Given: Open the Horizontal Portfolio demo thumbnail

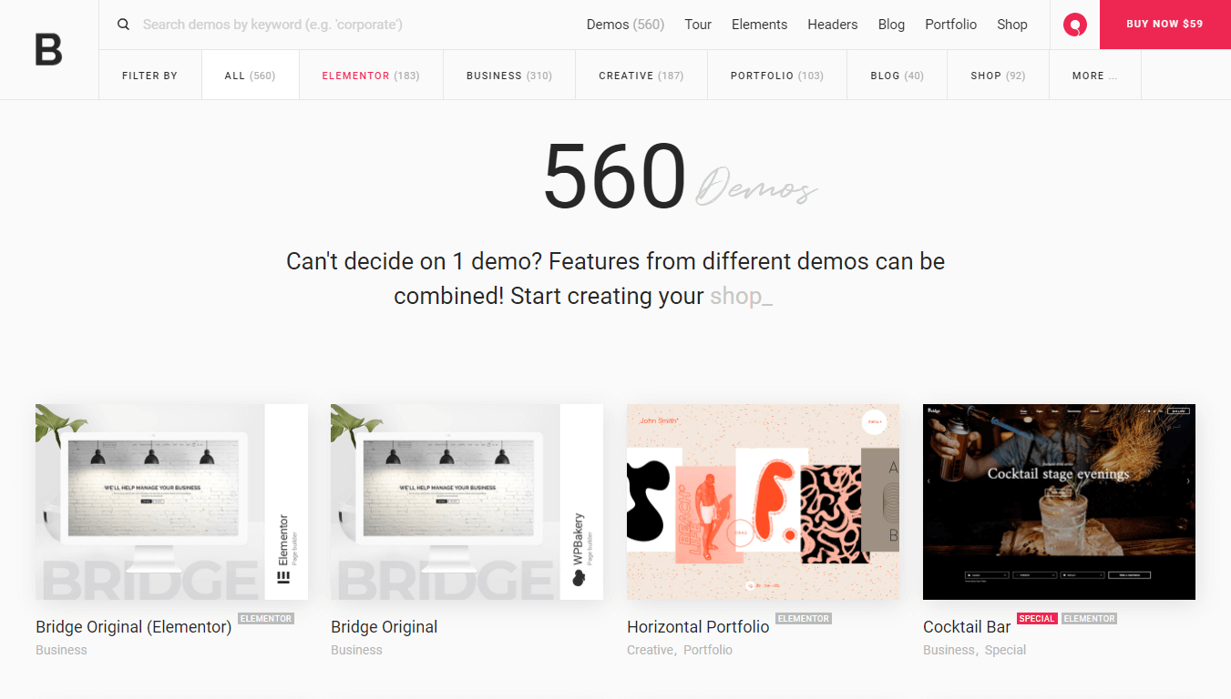Looking at the screenshot, I should point(763,502).
